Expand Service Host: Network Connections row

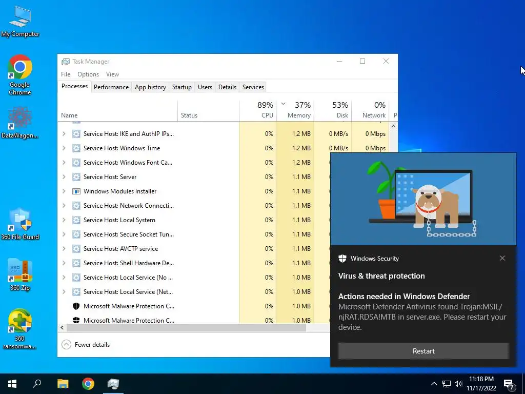[x=64, y=206]
